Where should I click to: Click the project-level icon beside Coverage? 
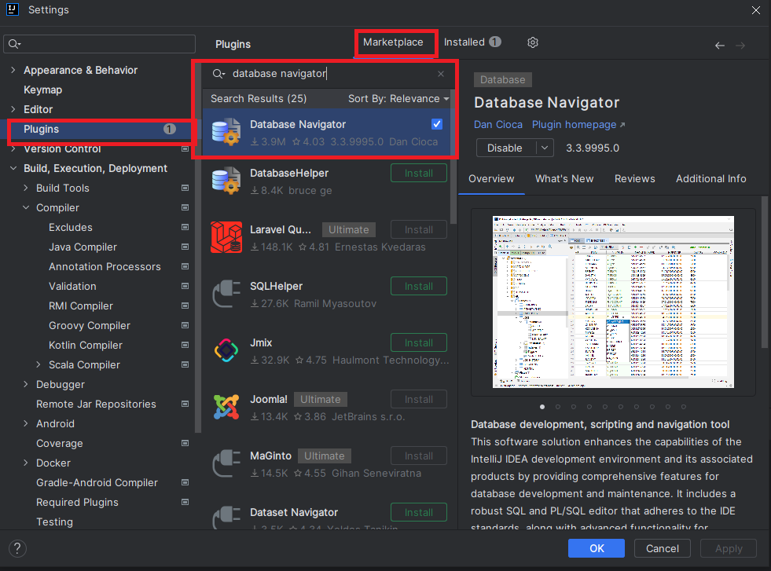tap(185, 443)
